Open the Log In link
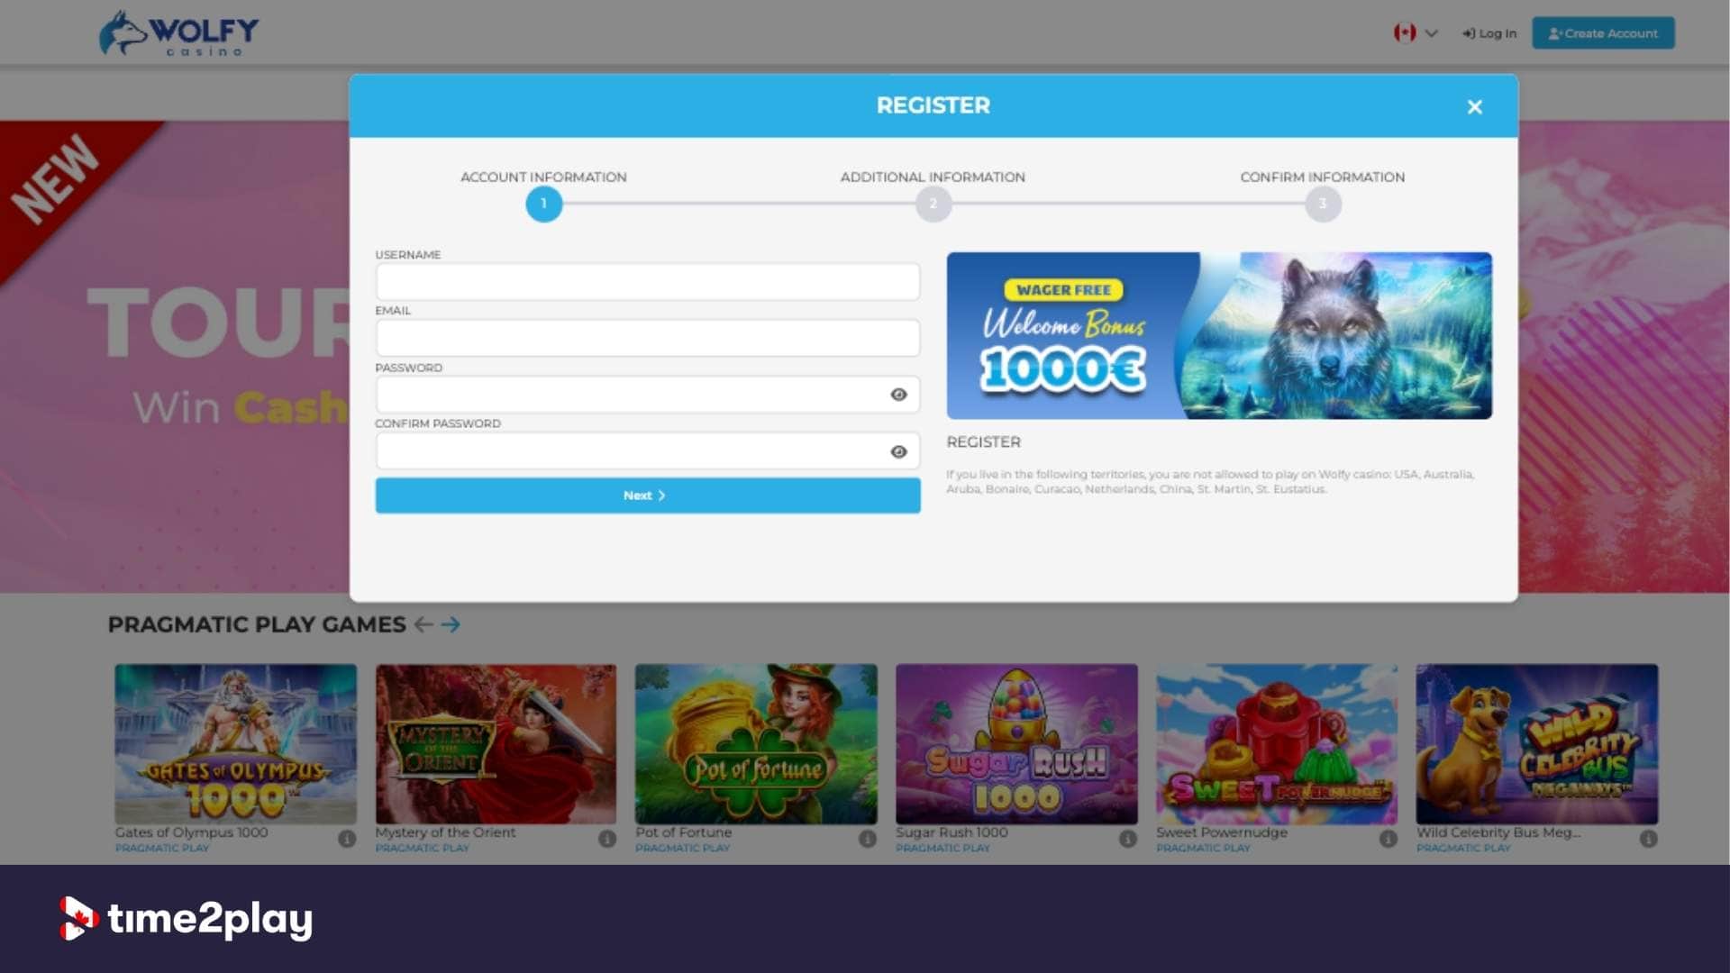1730x973 pixels. pyautogui.click(x=1489, y=33)
